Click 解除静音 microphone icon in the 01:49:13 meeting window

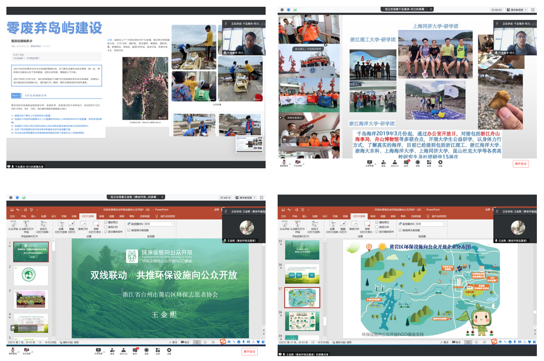pos(13,350)
